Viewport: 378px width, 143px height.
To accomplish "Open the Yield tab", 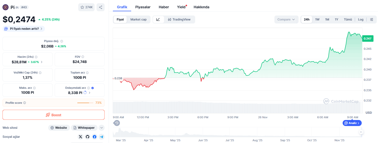I will pos(181,7).
